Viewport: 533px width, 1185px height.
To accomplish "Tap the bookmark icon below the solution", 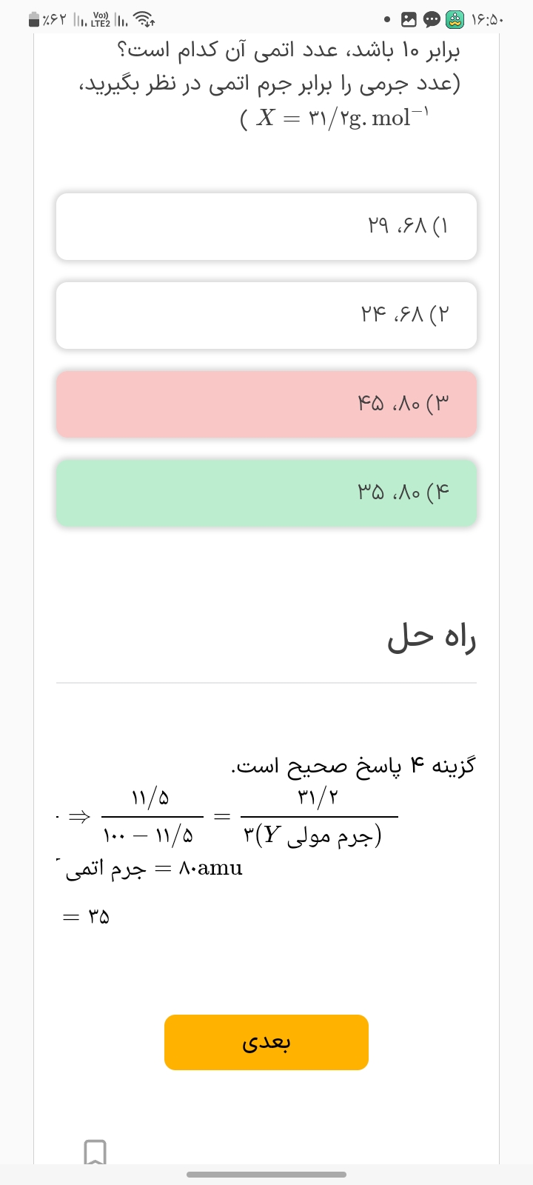I will pos(95,1152).
